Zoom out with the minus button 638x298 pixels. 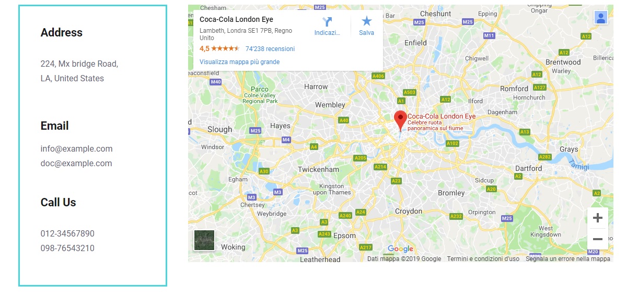[598, 239]
